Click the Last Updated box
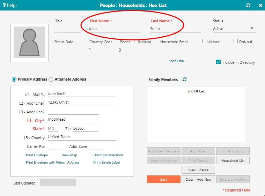The image size is (265, 196). tap(58, 182)
